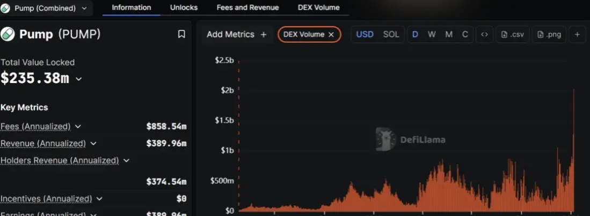The image size is (590, 216).
Task: Expand Revenue (Annualized) details
Action: point(93,144)
